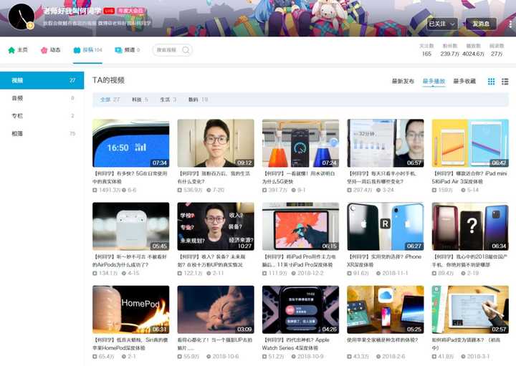The width and height of the screenshot is (516, 366).
Task: Expand the 已关注 follow dropdown
Action: [442, 24]
